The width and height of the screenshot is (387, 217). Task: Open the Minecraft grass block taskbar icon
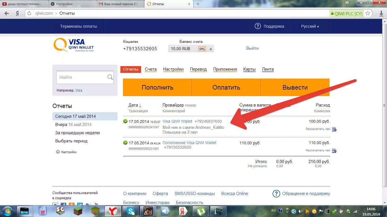pyautogui.click(x=78, y=211)
